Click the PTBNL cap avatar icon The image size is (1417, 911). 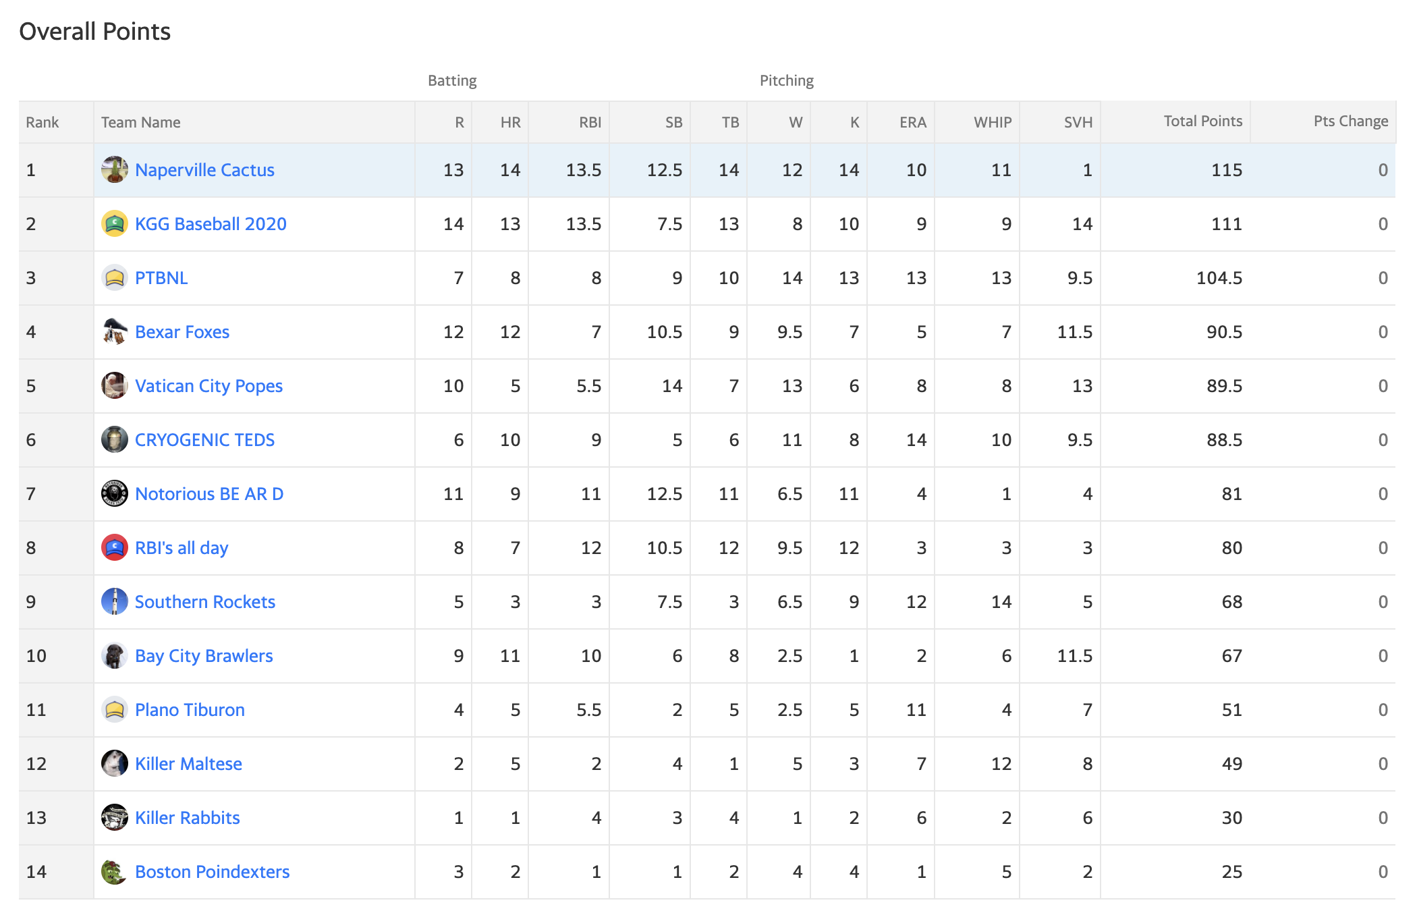pyautogui.click(x=115, y=277)
